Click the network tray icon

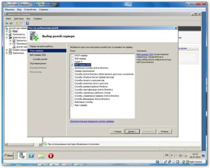click(181, 156)
